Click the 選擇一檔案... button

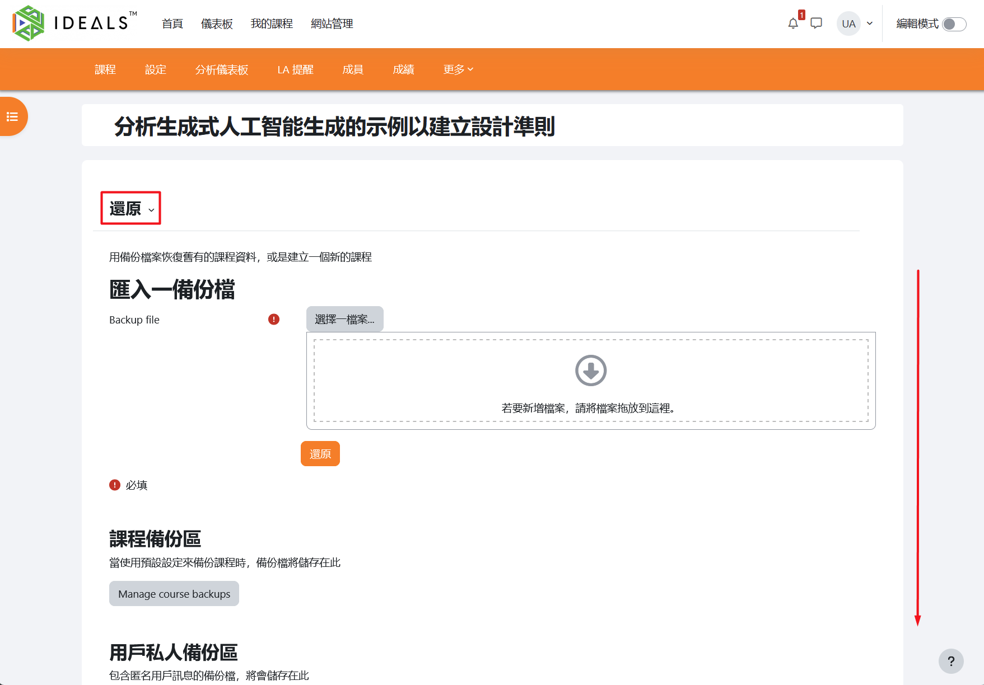(345, 319)
